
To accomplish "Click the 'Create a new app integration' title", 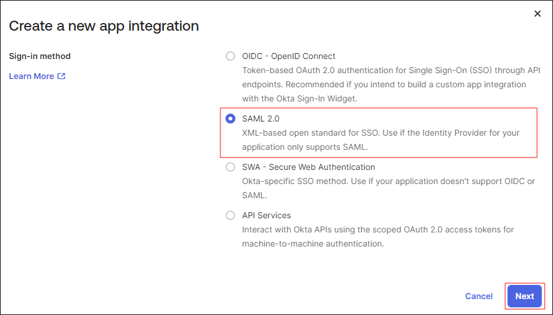I will pos(104,26).
